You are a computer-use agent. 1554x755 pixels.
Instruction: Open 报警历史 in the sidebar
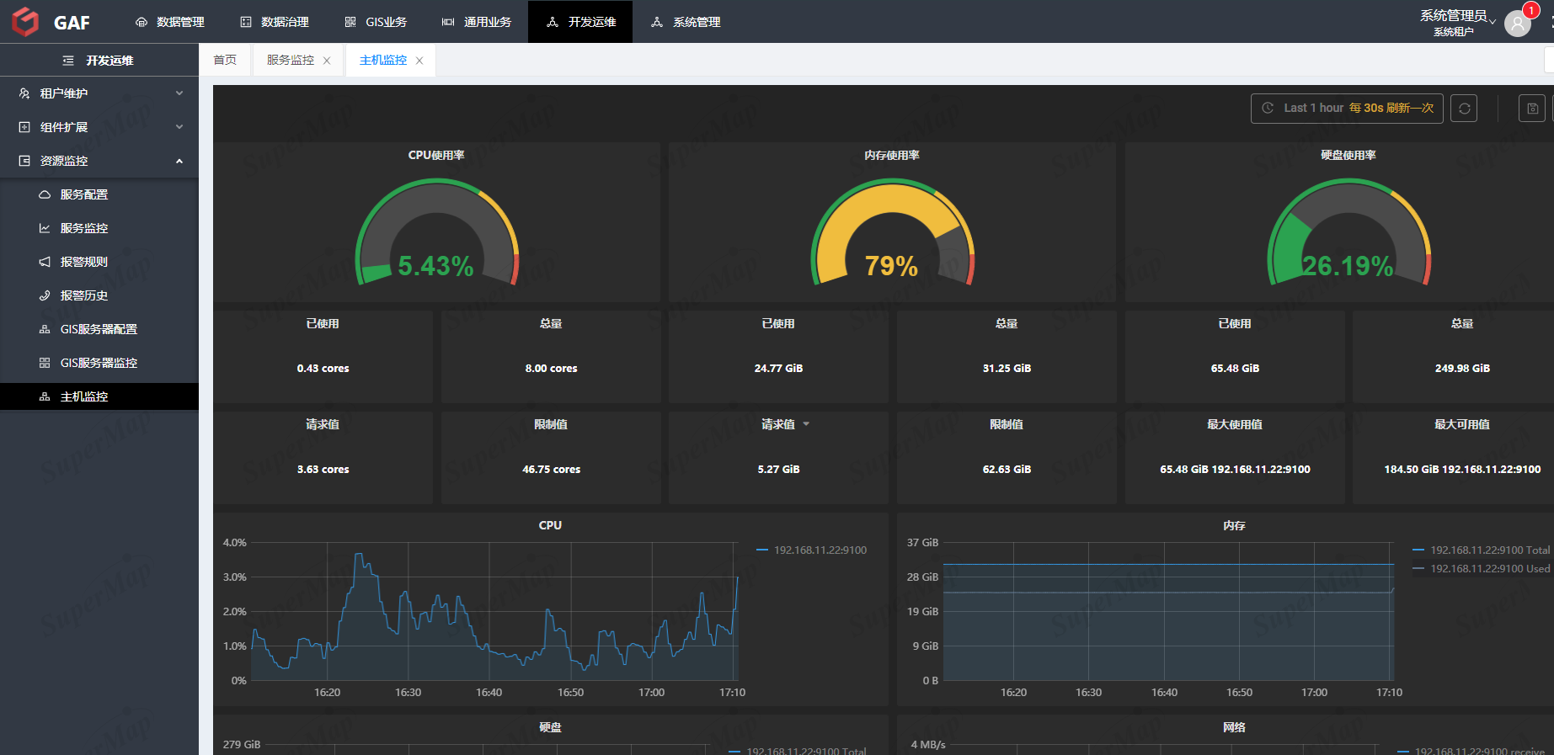pyautogui.click(x=99, y=295)
